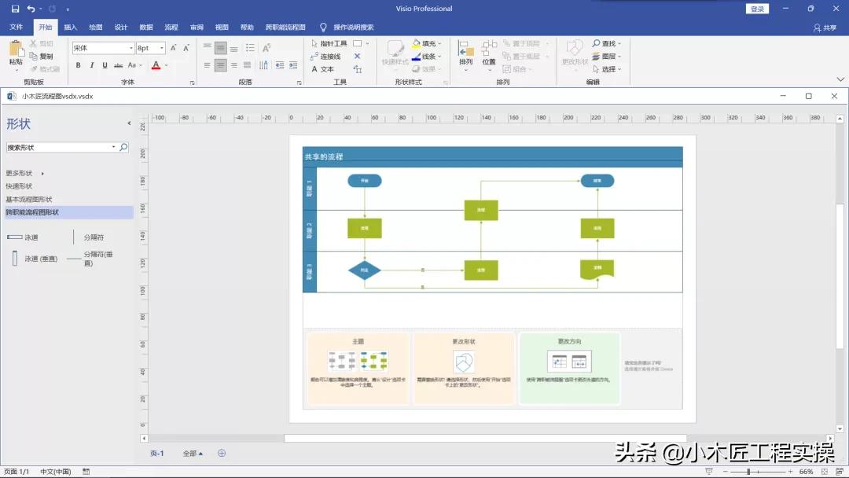This screenshot has width=849, height=478.
Task: Click the Save icon in the title bar
Action: (15, 9)
